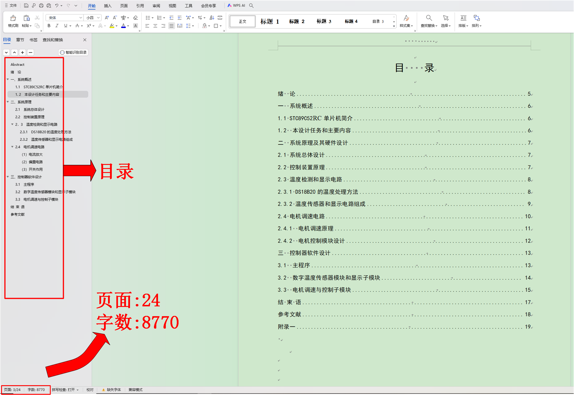Open the 文件 (File) menu

point(11,5)
